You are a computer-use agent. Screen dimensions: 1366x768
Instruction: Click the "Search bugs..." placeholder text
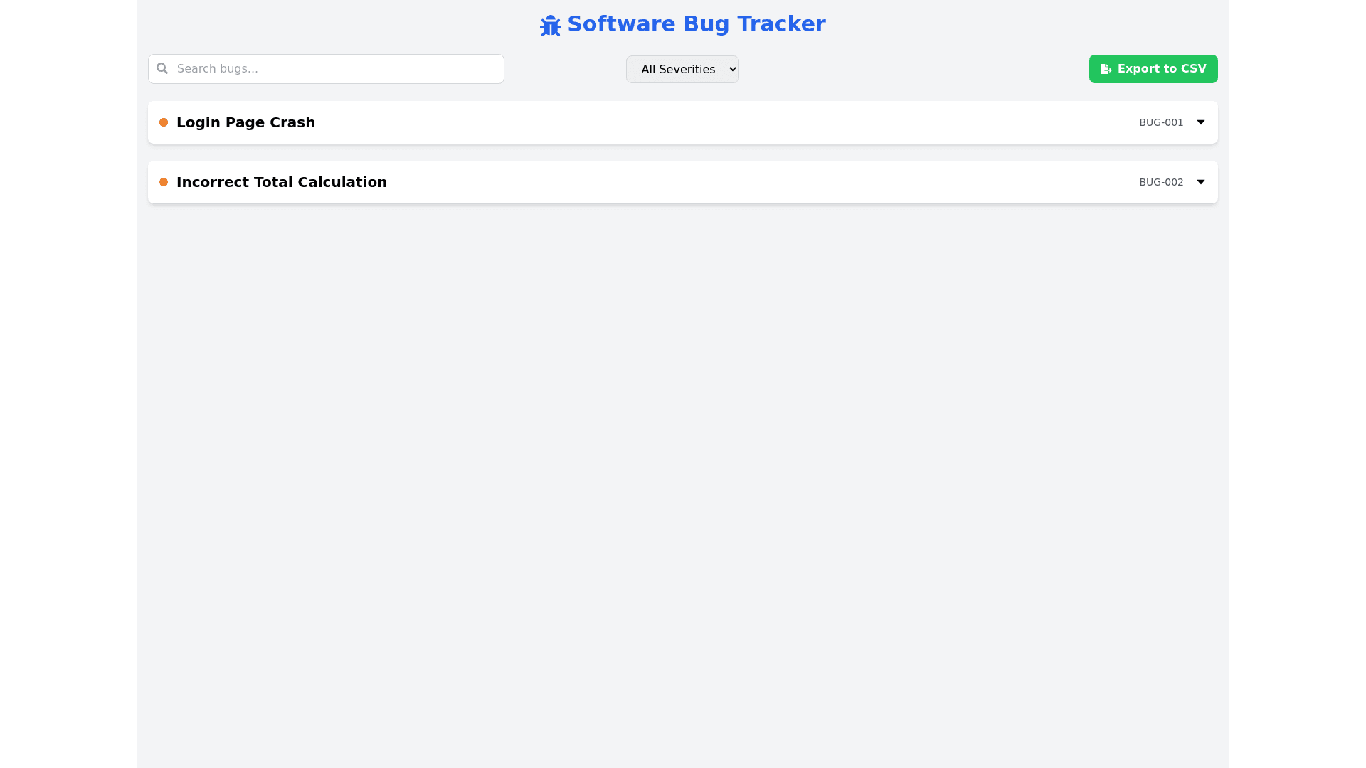217,69
